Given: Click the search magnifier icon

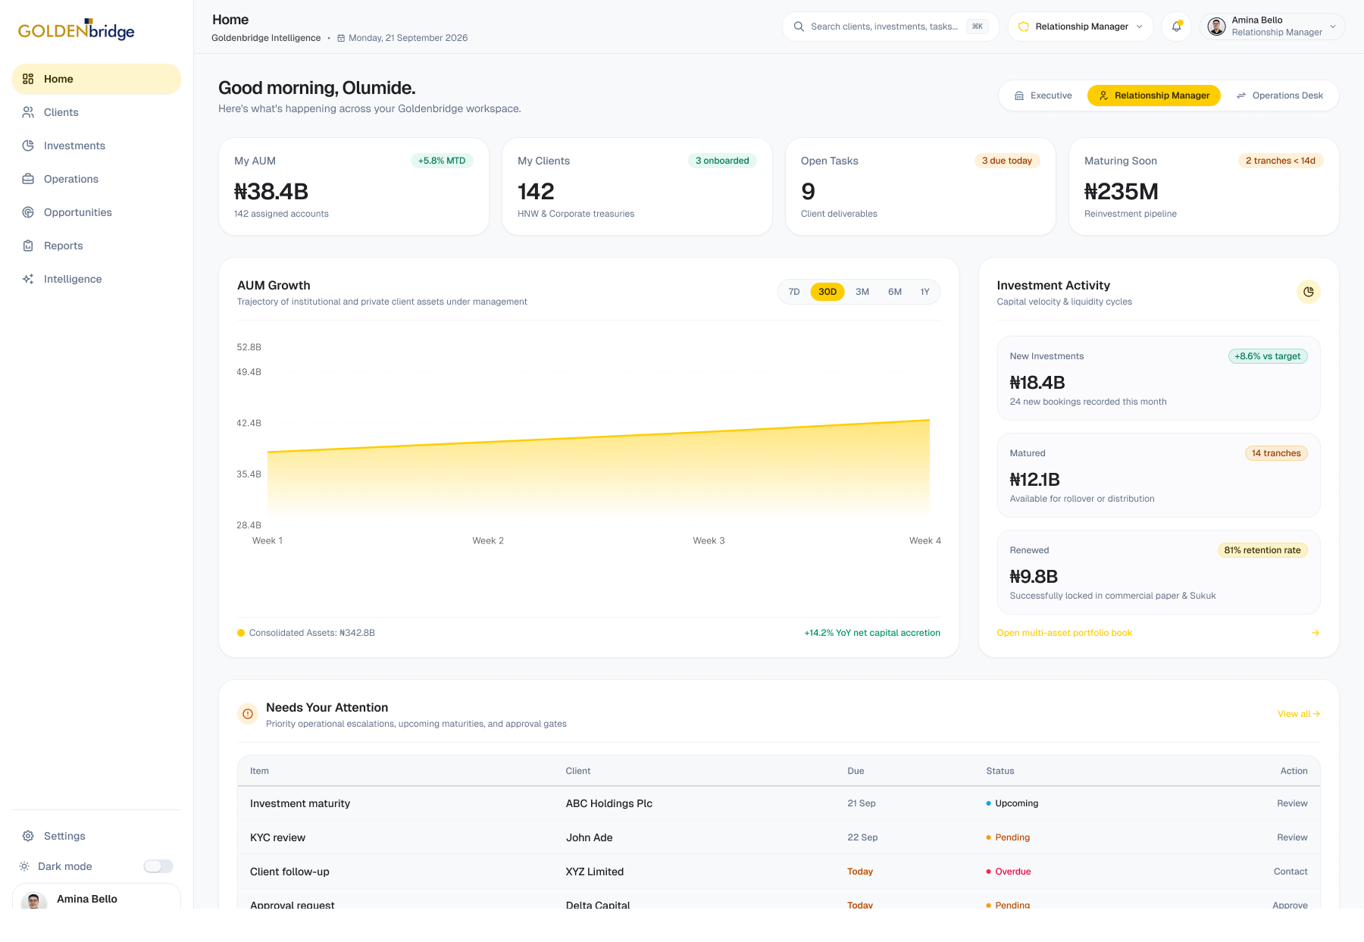Looking at the screenshot, I should (799, 27).
